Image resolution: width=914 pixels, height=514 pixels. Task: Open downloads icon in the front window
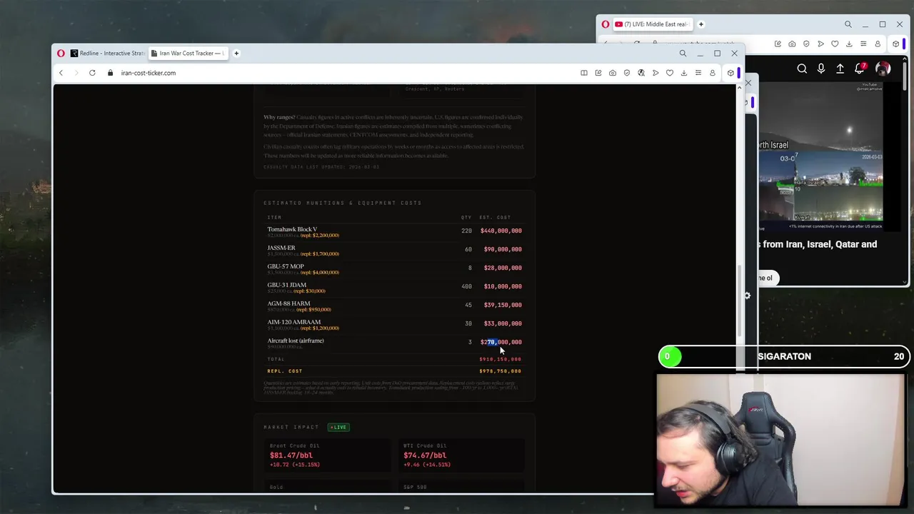(684, 73)
